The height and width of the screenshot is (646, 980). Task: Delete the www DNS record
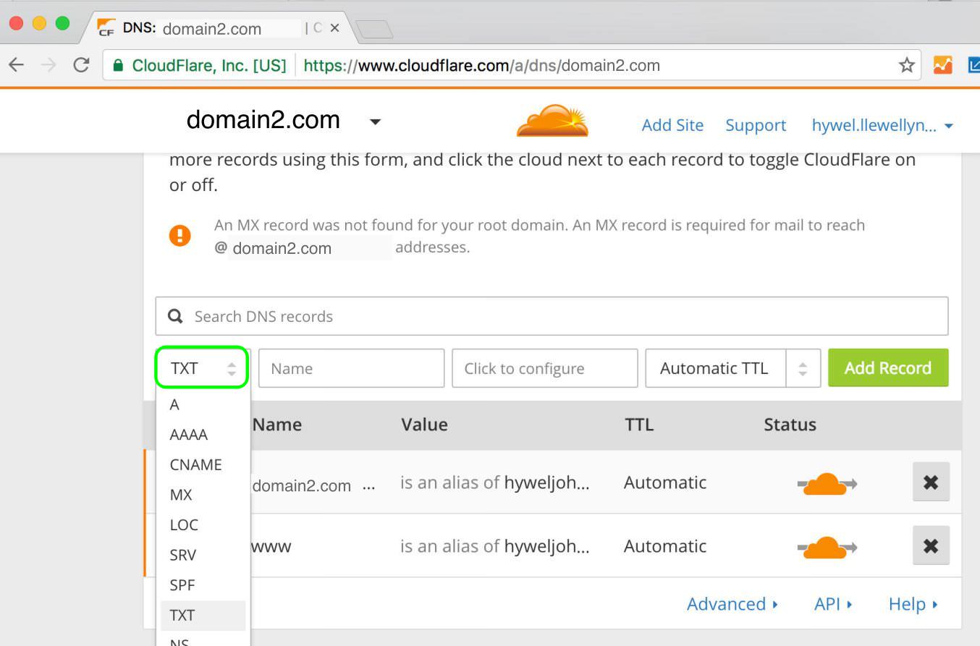[931, 546]
